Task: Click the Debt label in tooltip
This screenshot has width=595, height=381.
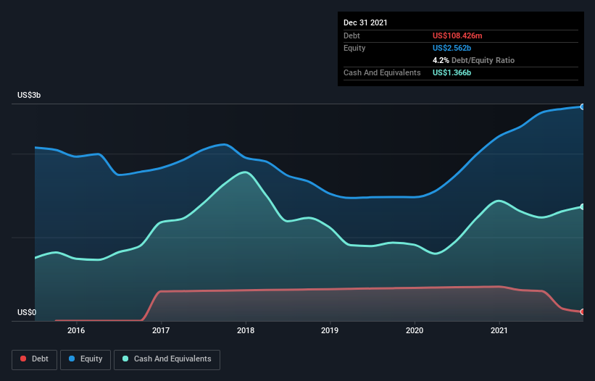Action: point(351,35)
